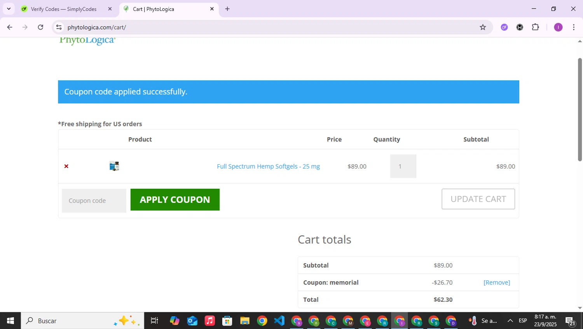This screenshot has width=583, height=329.
Task: Open the Chrome profile avatar
Action: tap(558, 27)
